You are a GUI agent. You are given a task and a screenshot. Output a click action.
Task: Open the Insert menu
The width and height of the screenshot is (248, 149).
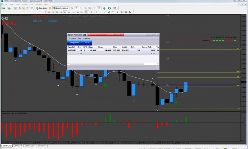click(17, 4)
